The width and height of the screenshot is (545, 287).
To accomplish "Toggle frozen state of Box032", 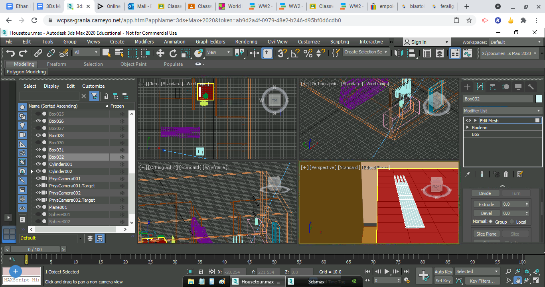I will tap(122, 157).
